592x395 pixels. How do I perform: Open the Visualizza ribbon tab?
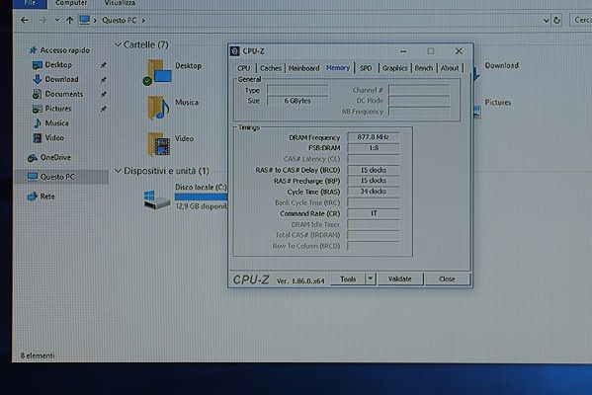(120, 3)
